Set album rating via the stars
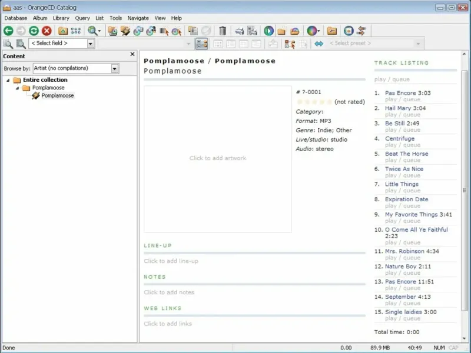The width and height of the screenshot is (471, 353). coord(314,102)
